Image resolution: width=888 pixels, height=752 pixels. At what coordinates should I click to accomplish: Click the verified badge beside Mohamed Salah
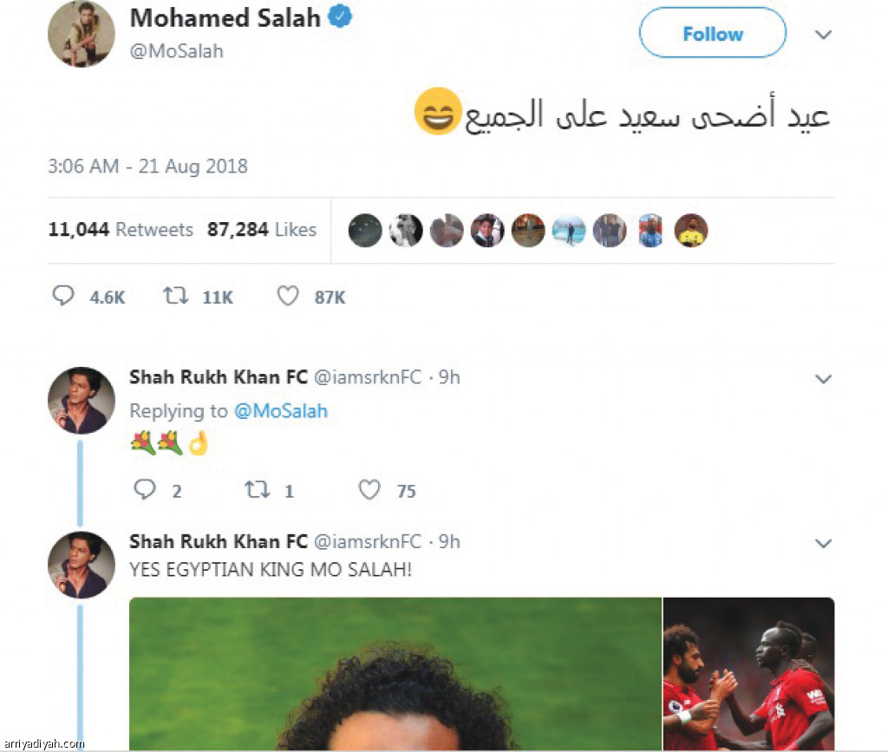click(x=340, y=17)
